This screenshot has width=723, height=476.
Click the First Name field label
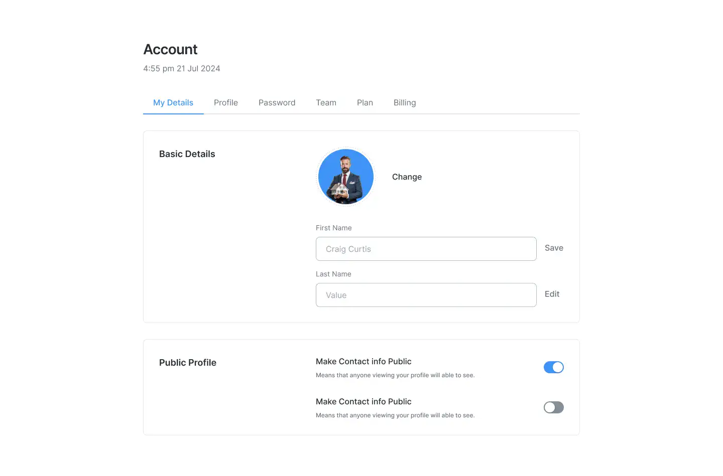coord(334,228)
